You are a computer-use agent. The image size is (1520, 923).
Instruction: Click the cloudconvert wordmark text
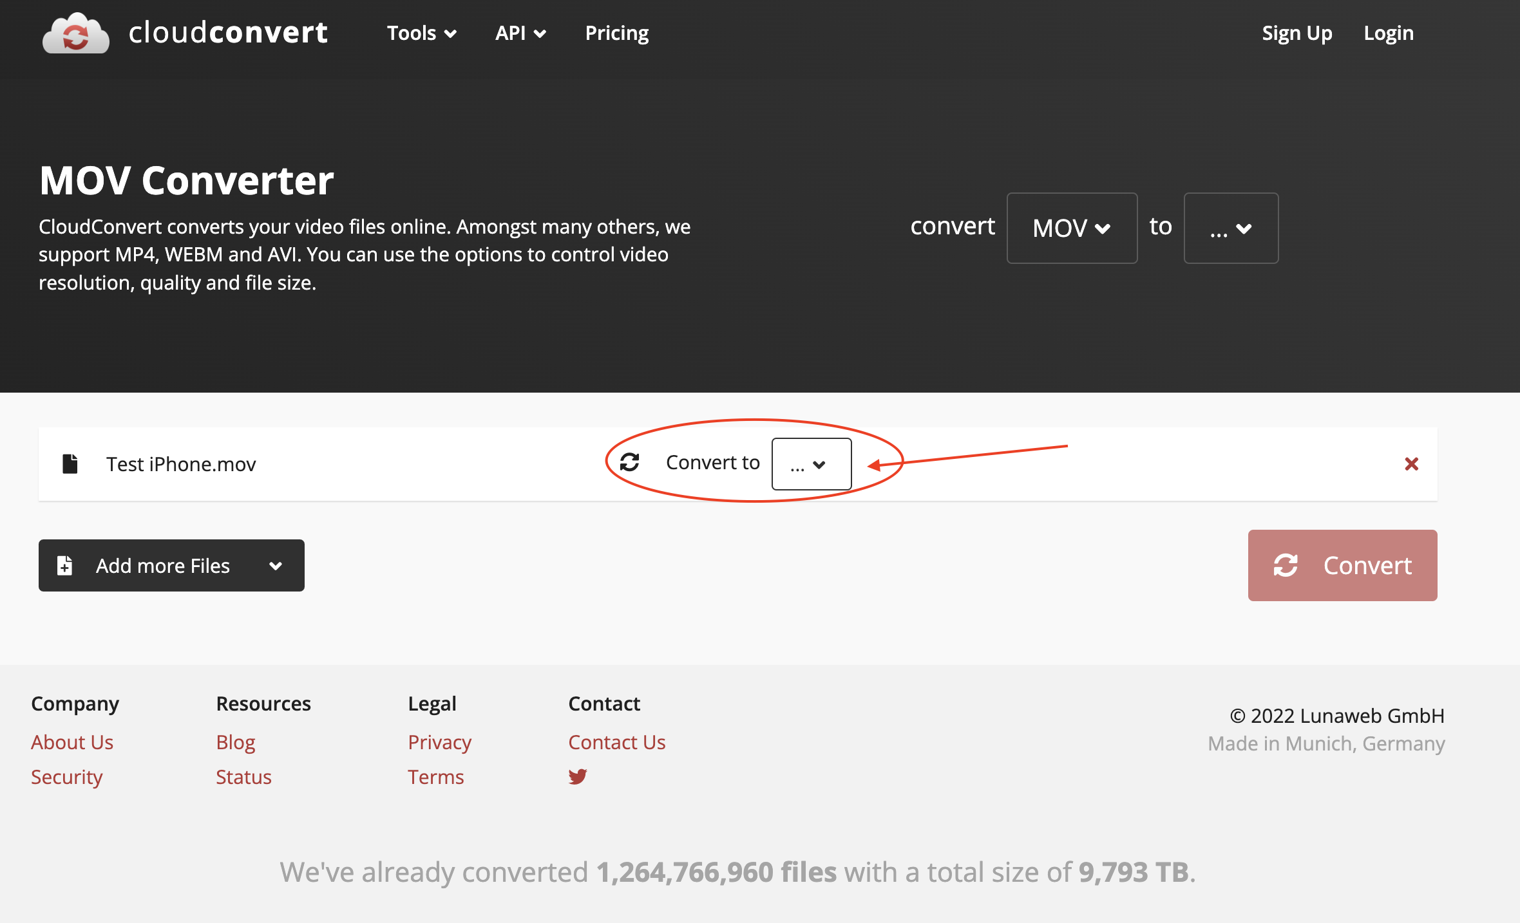[228, 33]
